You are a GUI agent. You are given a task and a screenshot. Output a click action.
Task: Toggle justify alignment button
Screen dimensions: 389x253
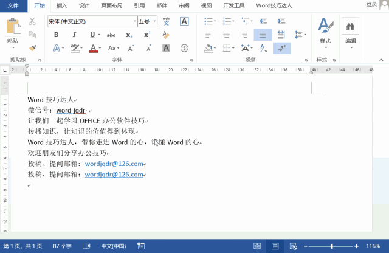coord(263,35)
